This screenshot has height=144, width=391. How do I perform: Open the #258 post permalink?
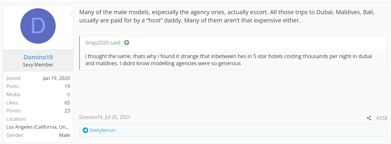382,118
